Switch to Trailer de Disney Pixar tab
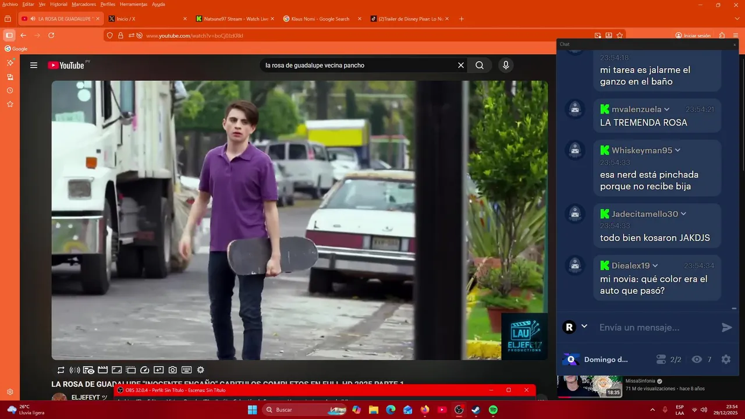The height and width of the screenshot is (419, 745). tap(410, 19)
